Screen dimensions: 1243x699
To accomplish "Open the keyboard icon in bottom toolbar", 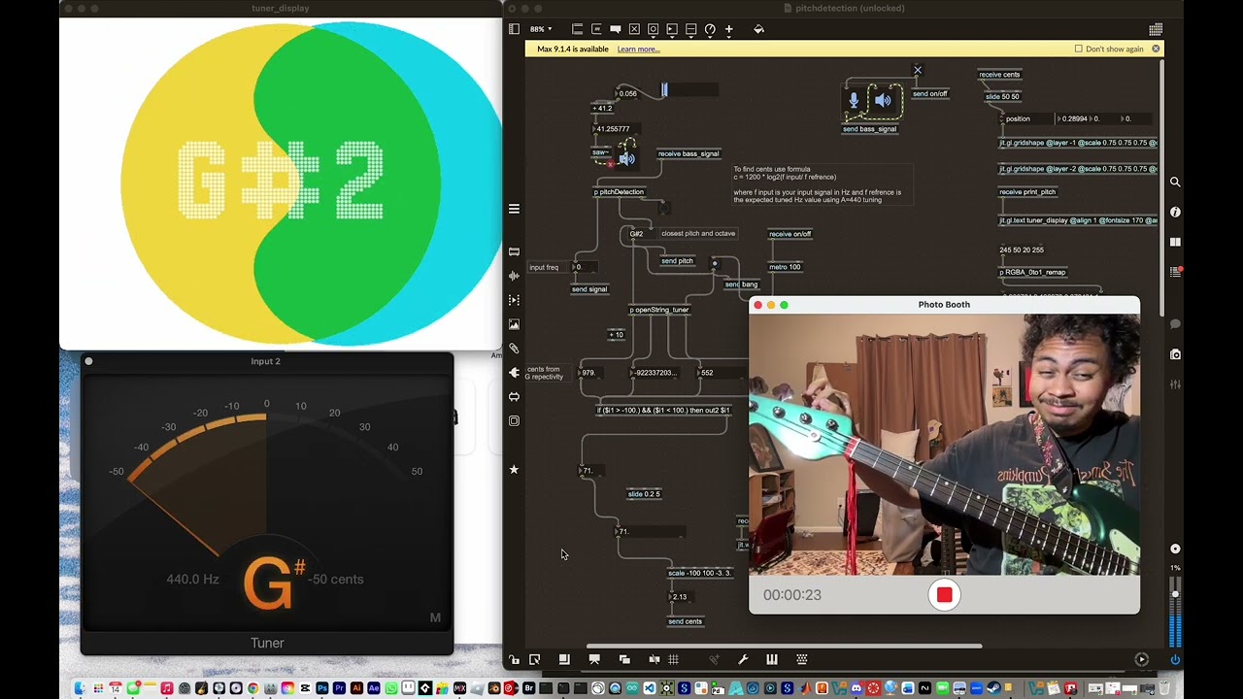I will tap(802, 659).
